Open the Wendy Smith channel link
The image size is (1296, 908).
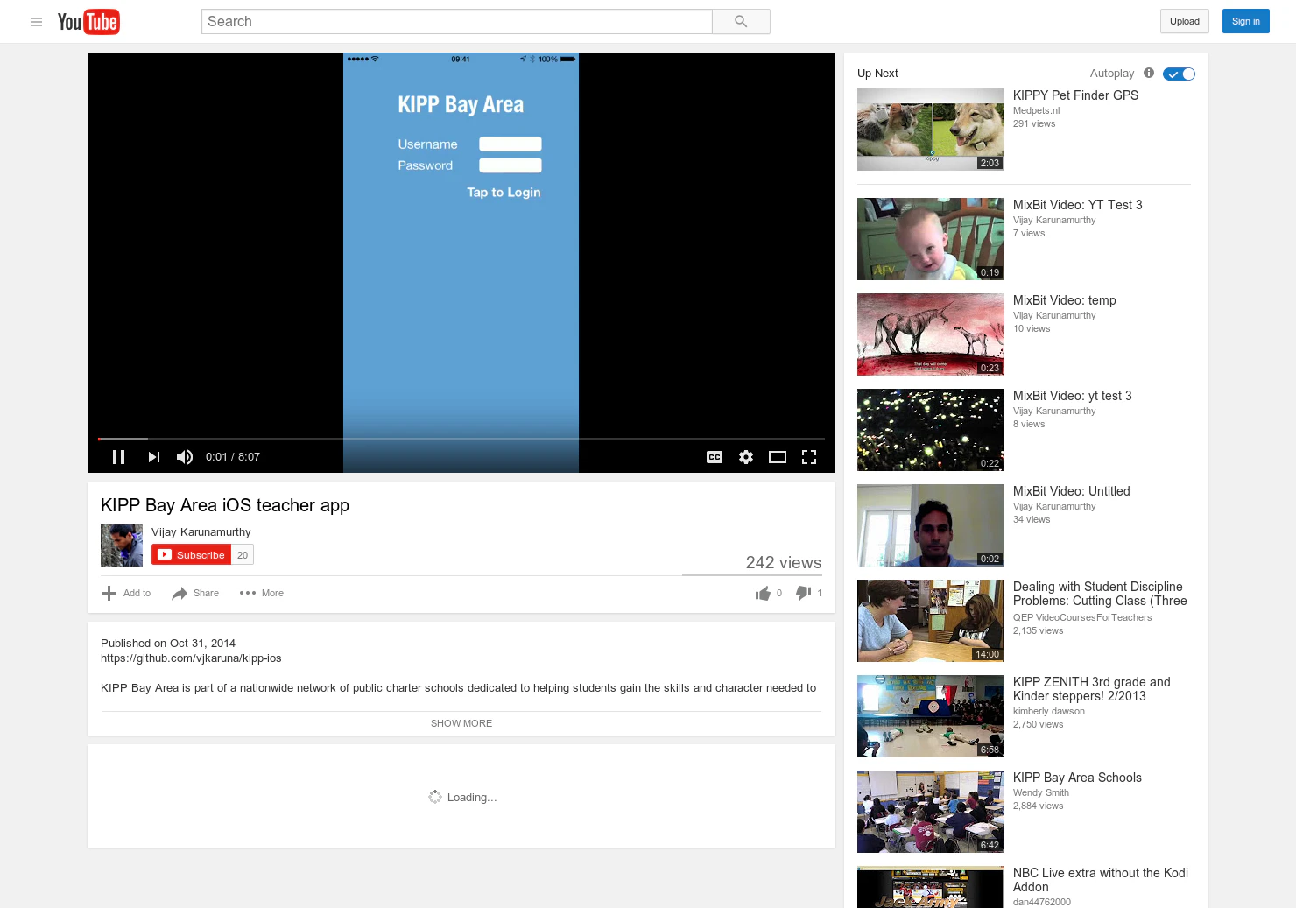click(x=1041, y=793)
